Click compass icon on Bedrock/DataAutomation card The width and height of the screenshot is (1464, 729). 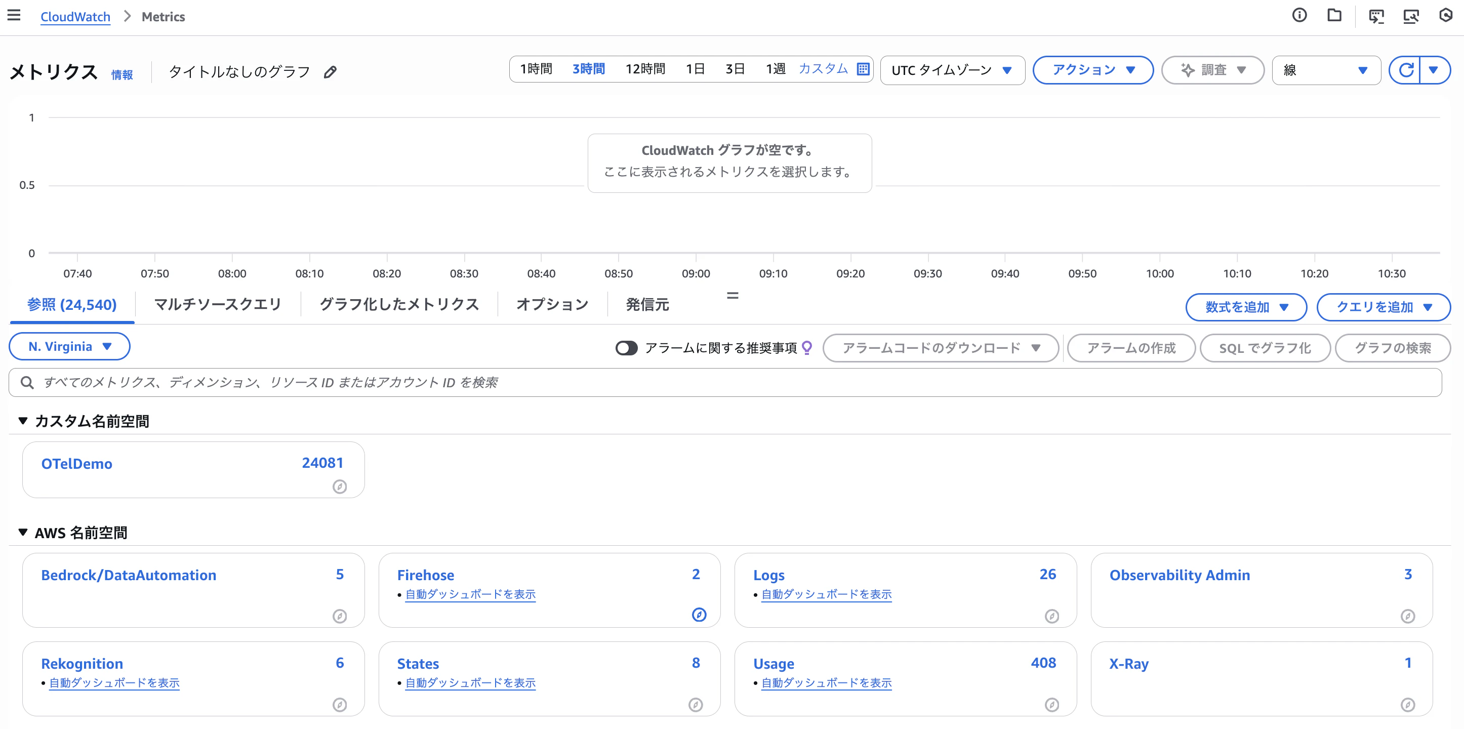340,616
